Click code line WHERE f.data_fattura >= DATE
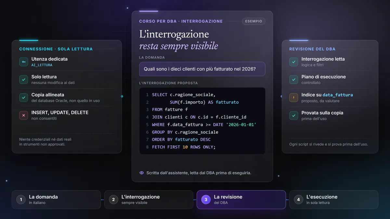The image size is (390, 219). click(x=204, y=125)
